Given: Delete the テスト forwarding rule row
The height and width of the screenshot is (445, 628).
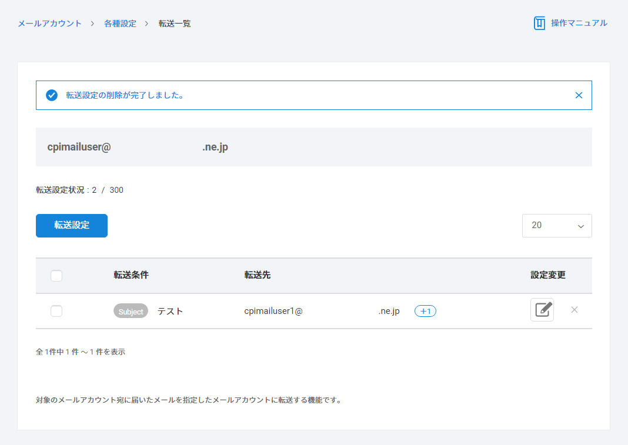Looking at the screenshot, I should click(574, 310).
